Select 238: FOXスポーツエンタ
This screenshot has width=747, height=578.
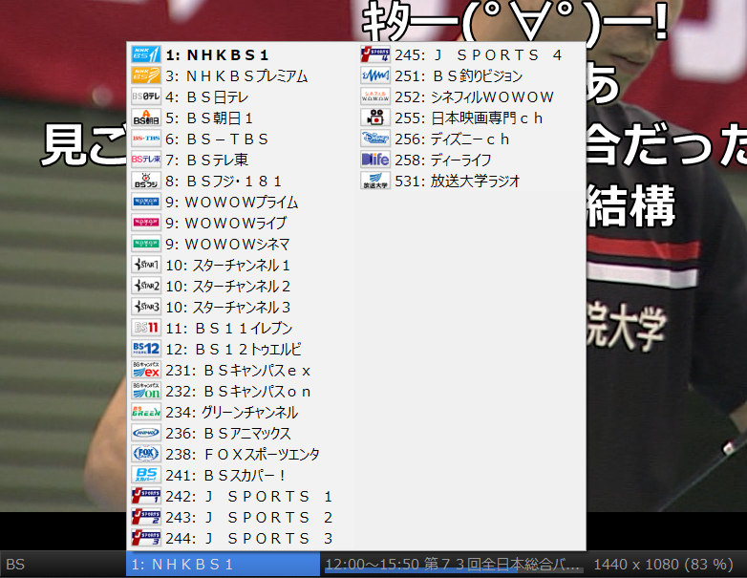[242, 454]
